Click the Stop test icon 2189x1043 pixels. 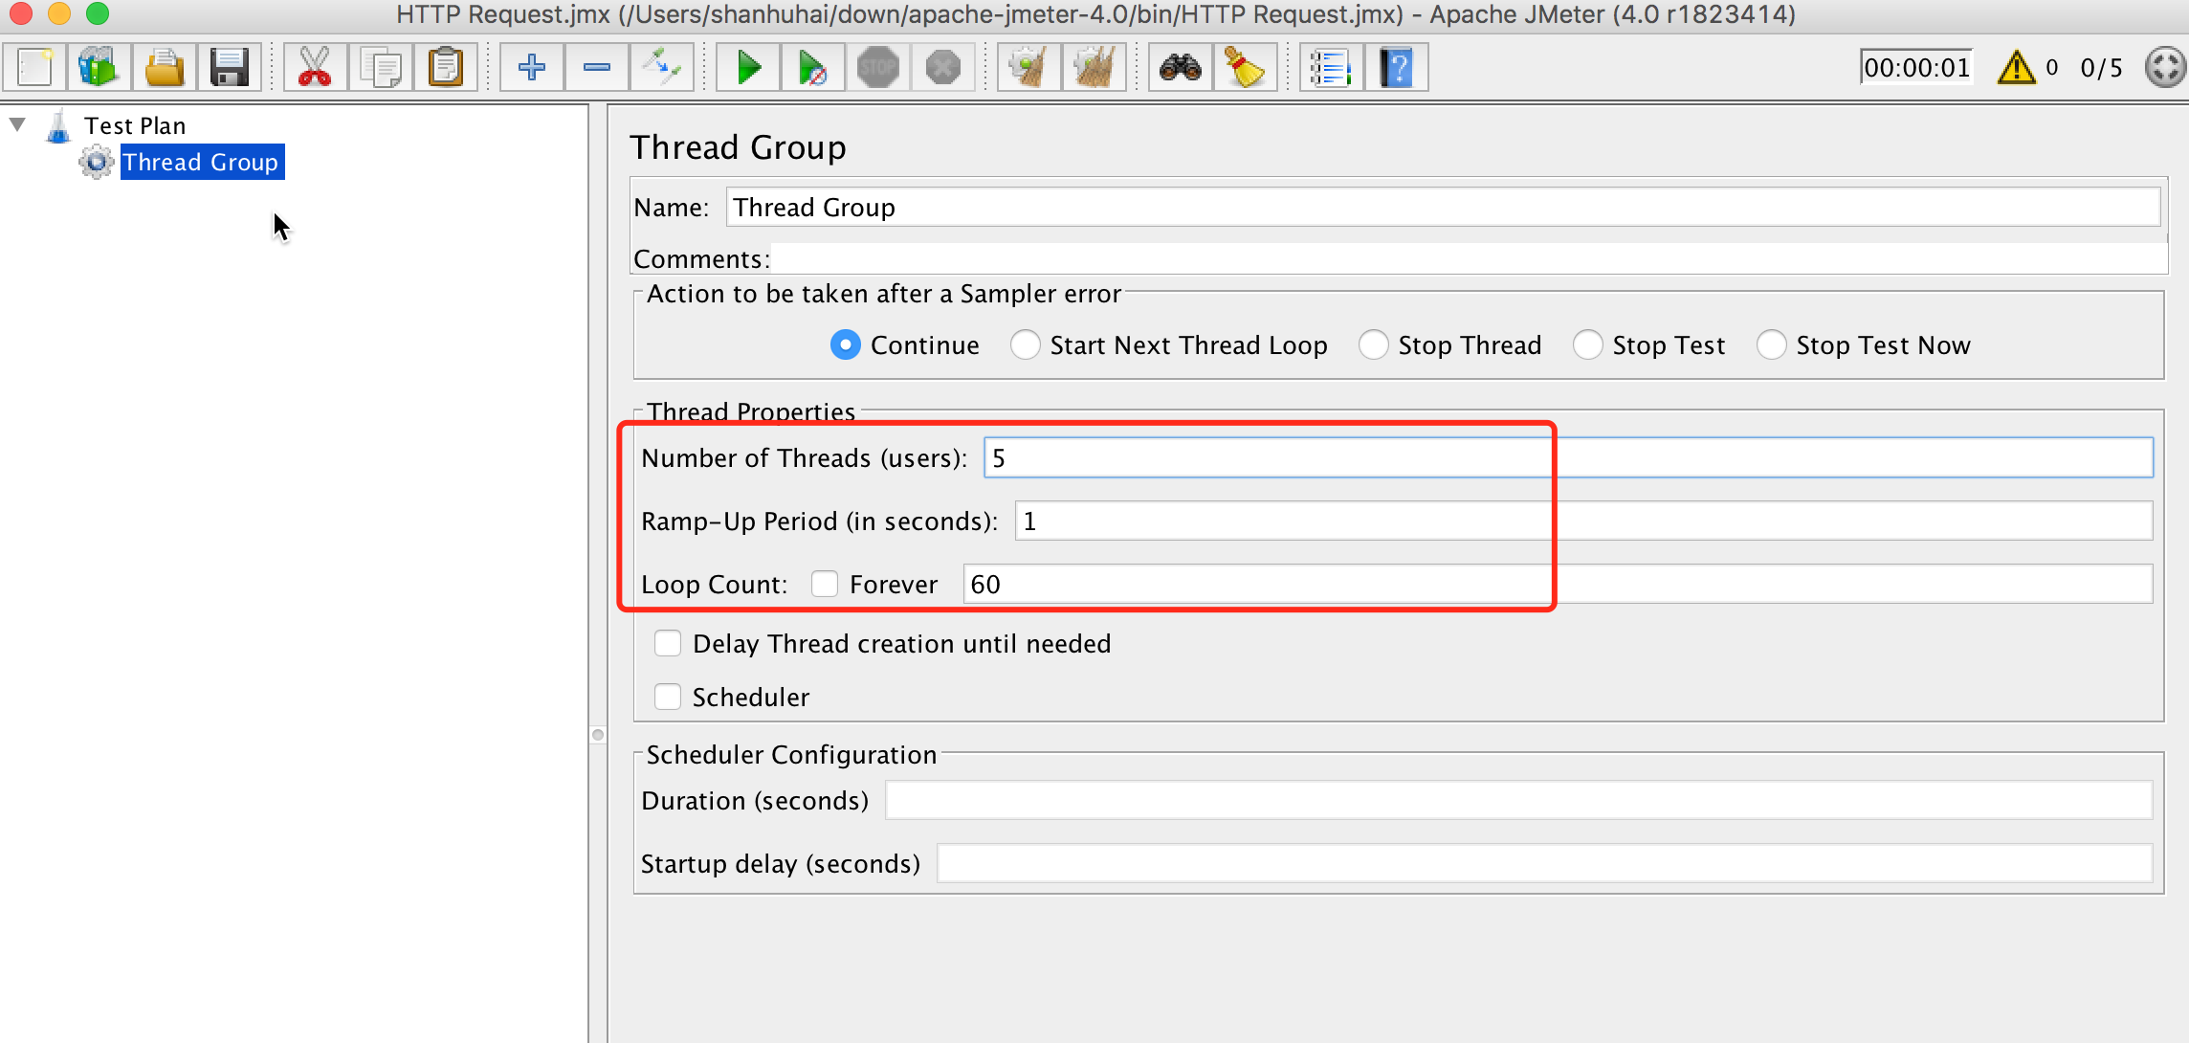(x=877, y=68)
